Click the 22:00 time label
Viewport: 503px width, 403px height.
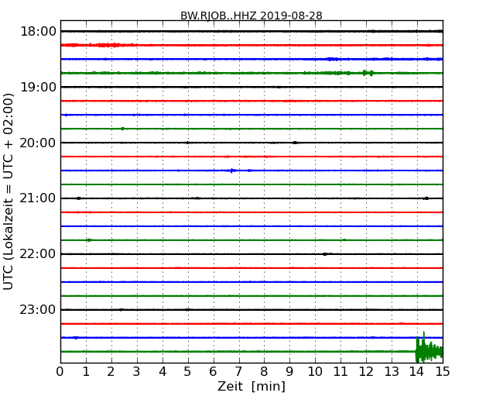tap(38, 254)
